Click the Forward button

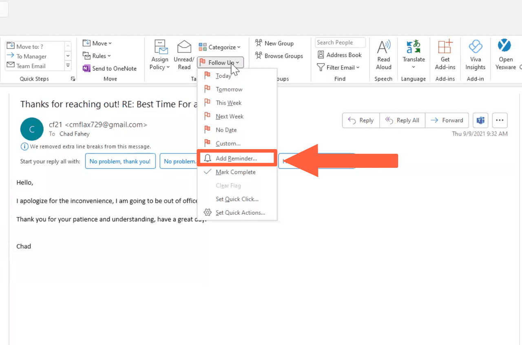447,120
